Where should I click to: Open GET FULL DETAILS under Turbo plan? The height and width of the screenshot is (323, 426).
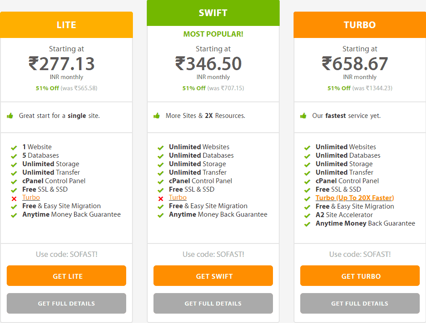tap(360, 303)
